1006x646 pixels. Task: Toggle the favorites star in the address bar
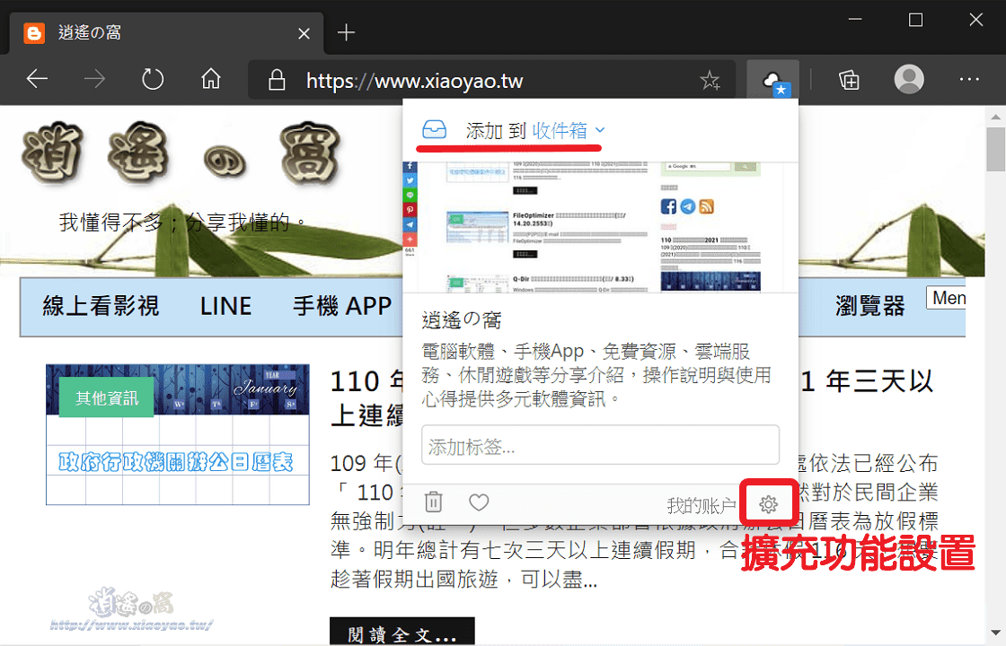coord(710,81)
